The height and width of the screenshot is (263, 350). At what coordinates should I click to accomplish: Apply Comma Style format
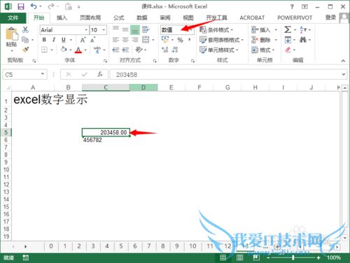pos(190,40)
